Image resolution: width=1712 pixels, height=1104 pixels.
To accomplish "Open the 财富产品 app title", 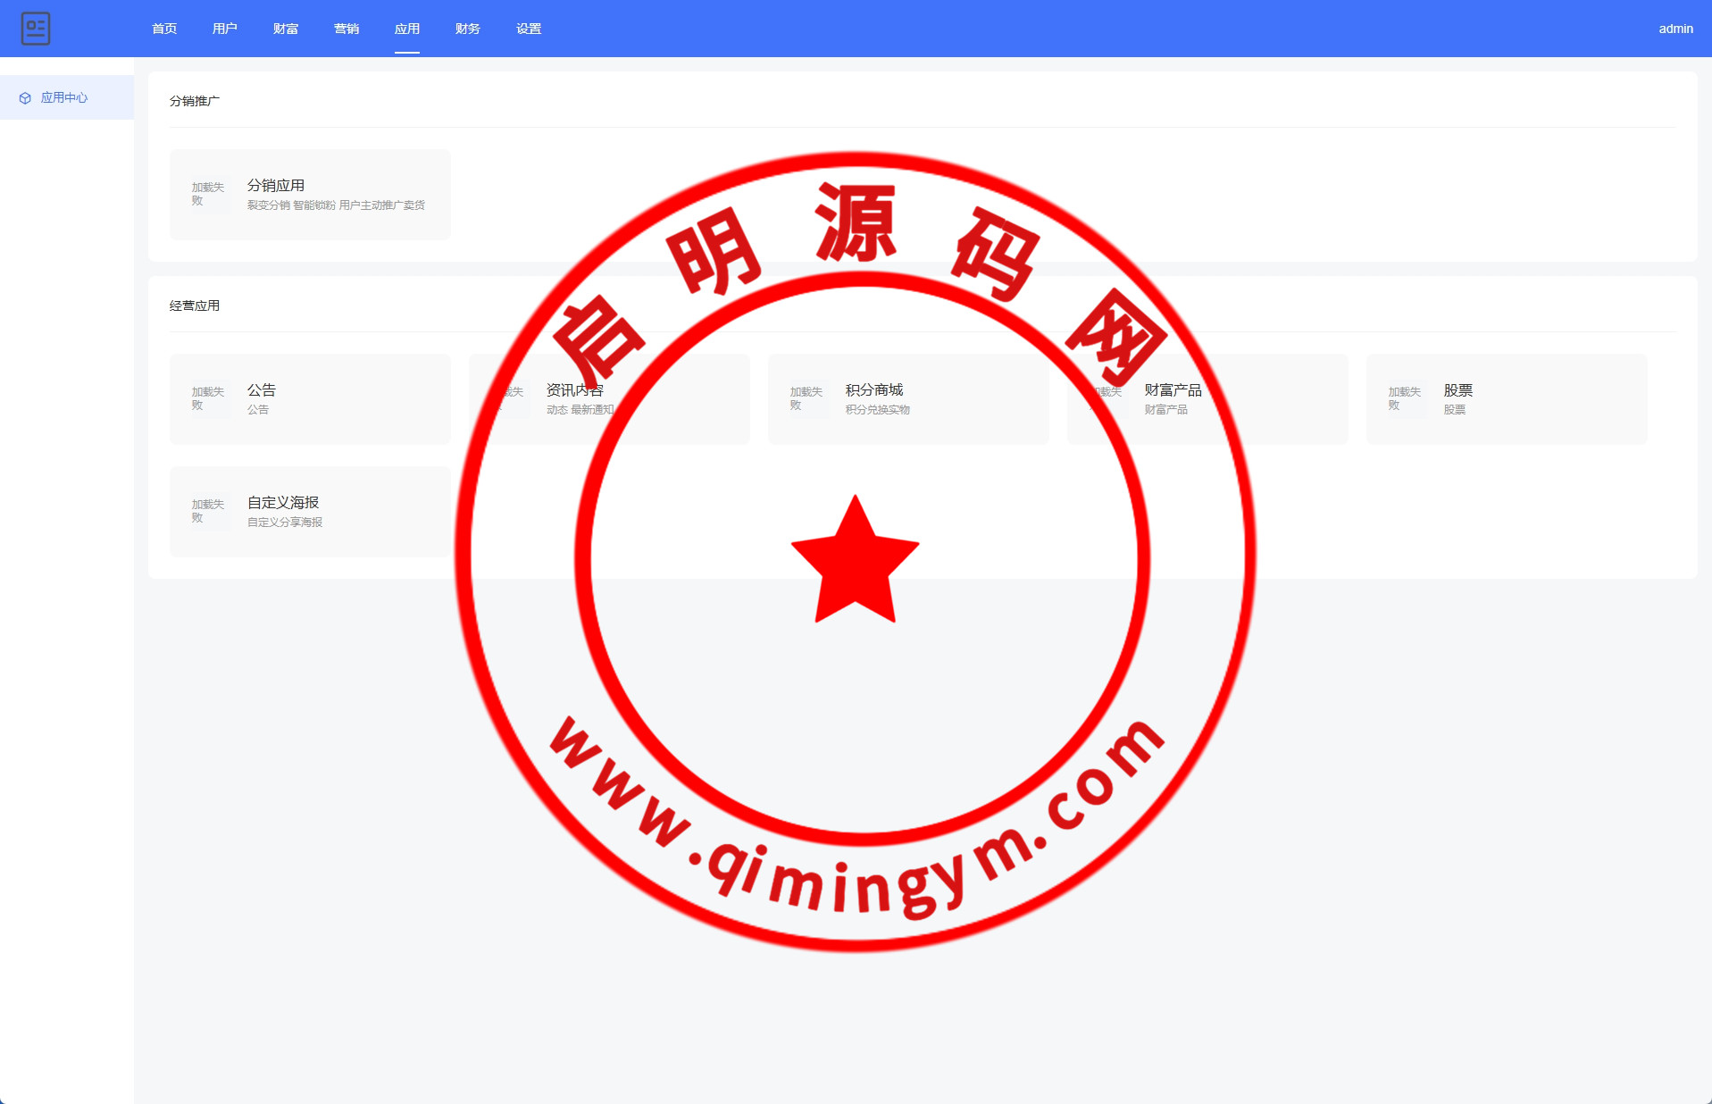I will click(x=1173, y=390).
